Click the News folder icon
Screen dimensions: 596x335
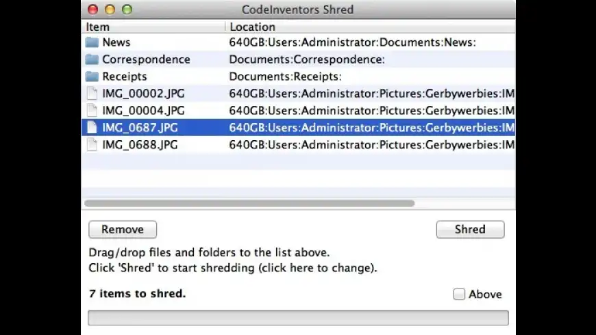(92, 42)
